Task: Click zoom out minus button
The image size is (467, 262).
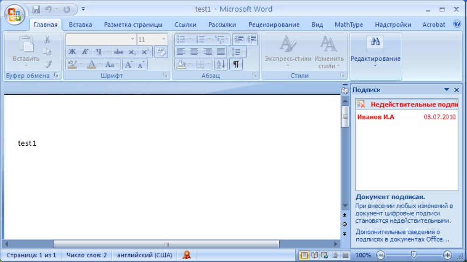Action: [x=380, y=255]
